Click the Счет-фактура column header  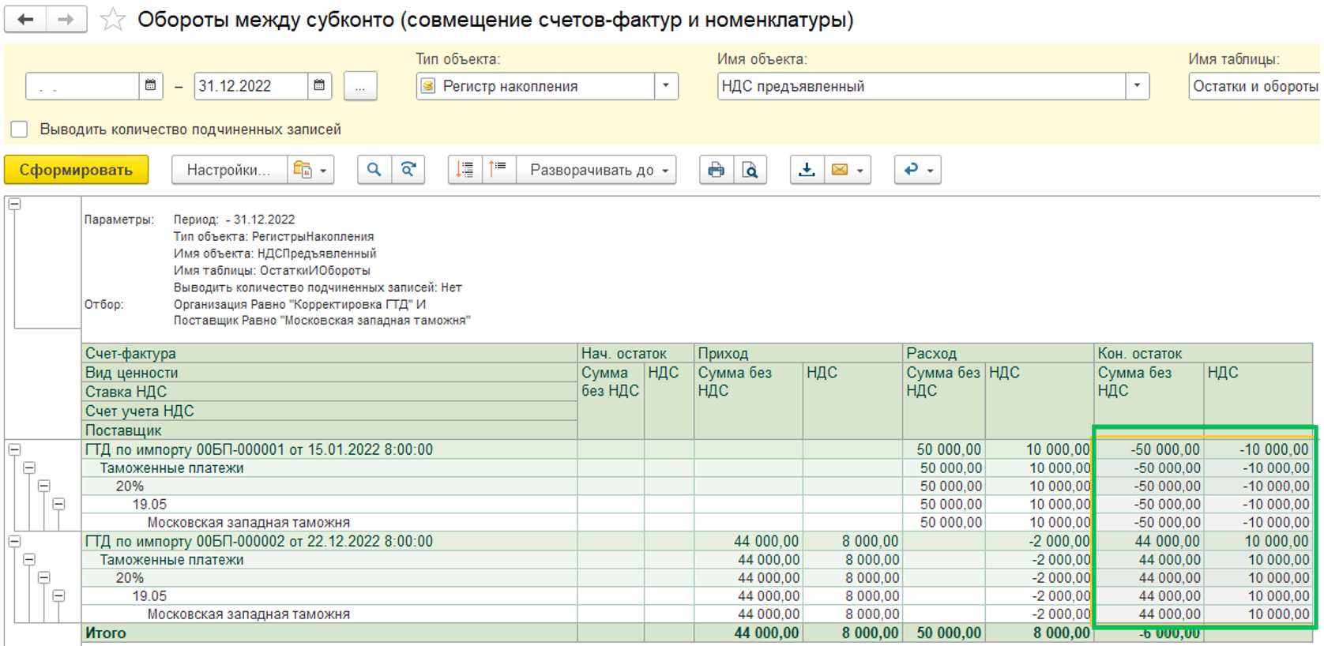330,353
